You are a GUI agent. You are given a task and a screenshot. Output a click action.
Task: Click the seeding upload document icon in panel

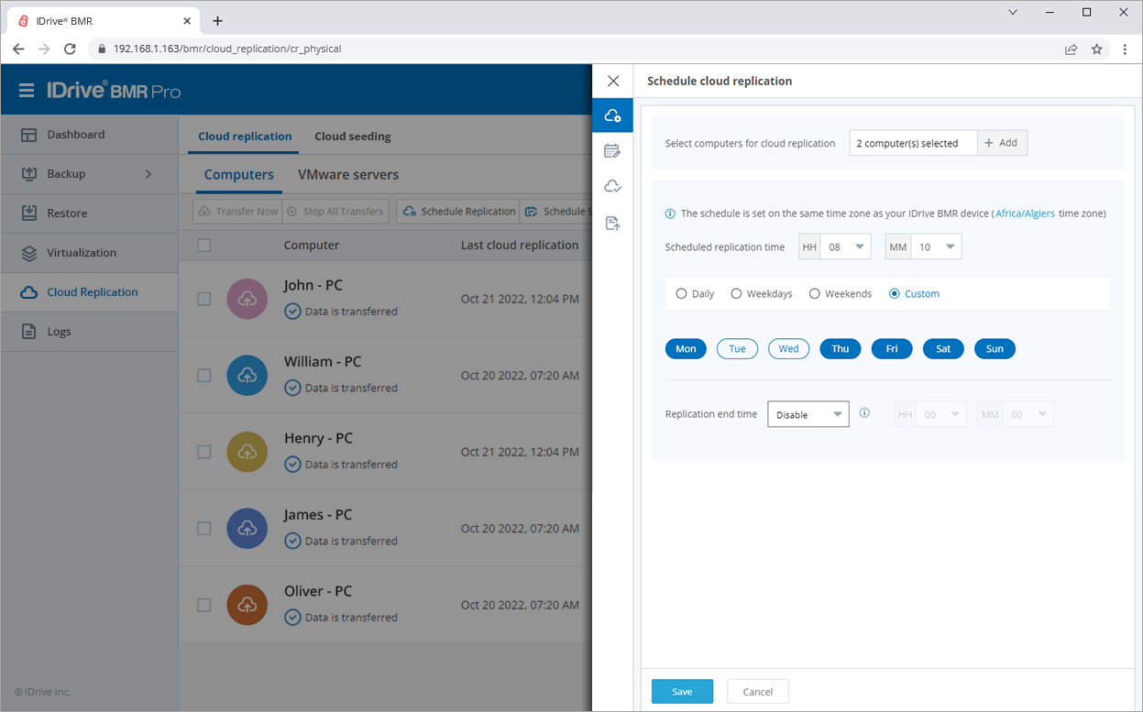(x=613, y=223)
